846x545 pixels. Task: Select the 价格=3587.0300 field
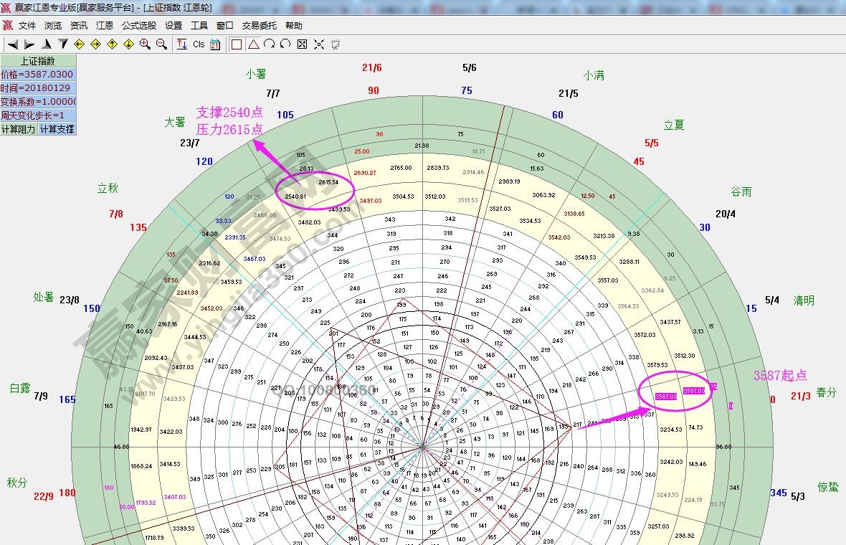37,75
